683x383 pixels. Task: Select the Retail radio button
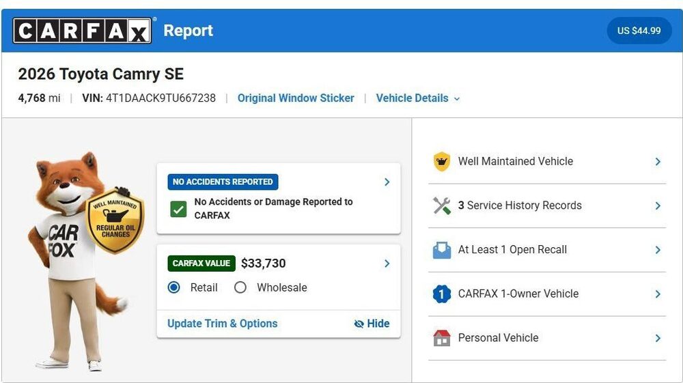tap(173, 287)
